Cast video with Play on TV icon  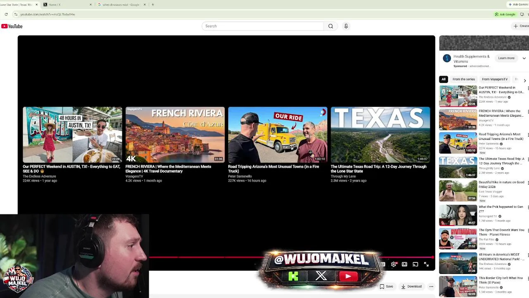(x=415, y=264)
